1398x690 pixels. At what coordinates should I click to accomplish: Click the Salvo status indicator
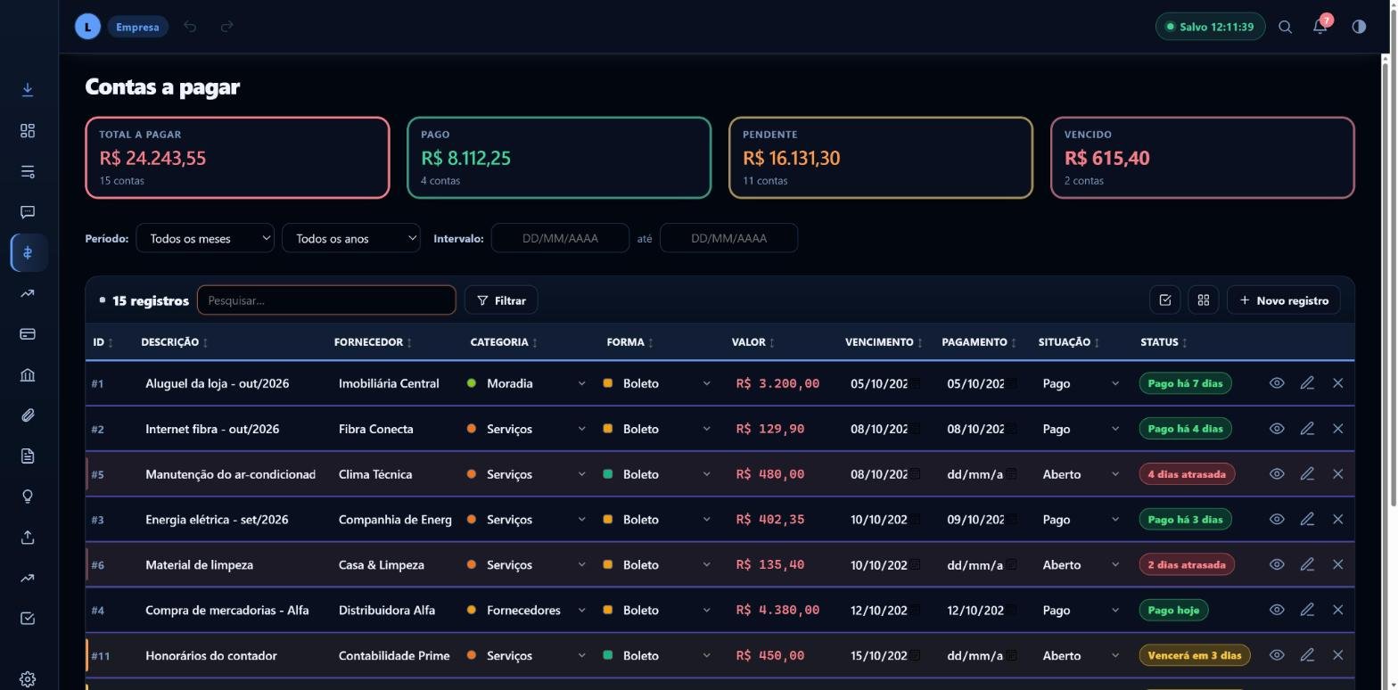point(1210,27)
